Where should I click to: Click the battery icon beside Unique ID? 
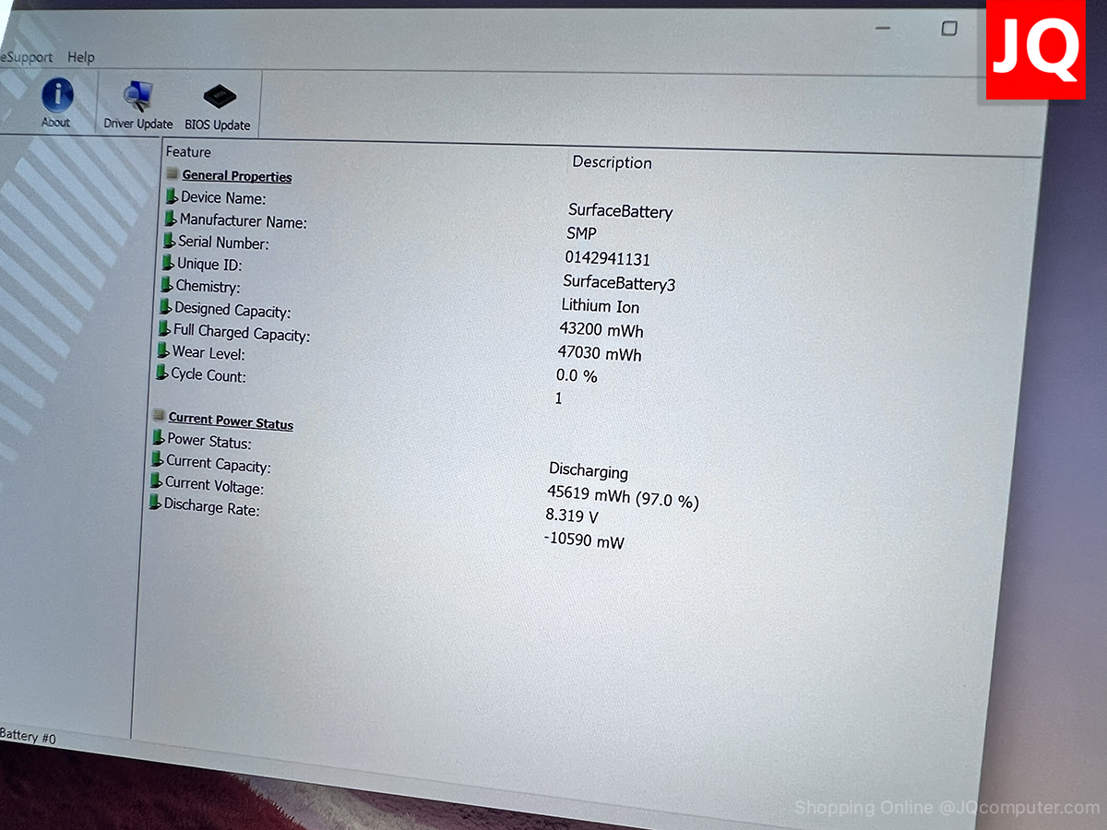(x=168, y=263)
